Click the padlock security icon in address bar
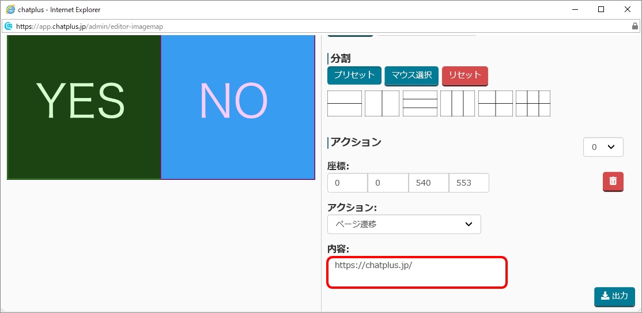642x313 pixels. click(635, 26)
